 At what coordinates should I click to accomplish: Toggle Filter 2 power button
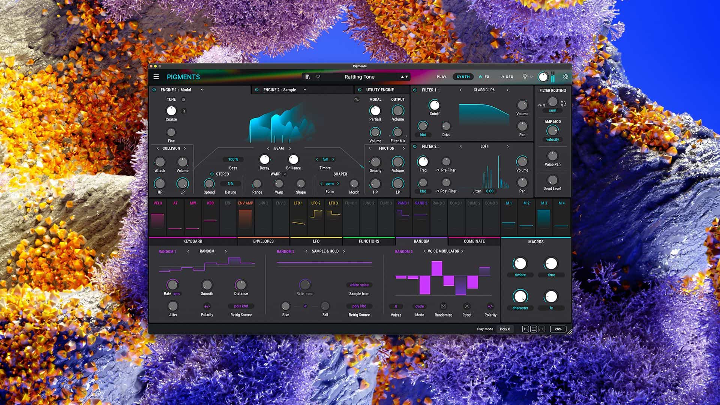coord(415,146)
